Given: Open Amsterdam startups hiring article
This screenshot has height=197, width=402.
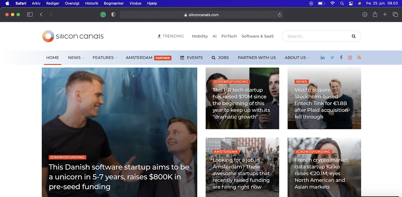Looking at the screenshot, I should pyautogui.click(x=241, y=173).
